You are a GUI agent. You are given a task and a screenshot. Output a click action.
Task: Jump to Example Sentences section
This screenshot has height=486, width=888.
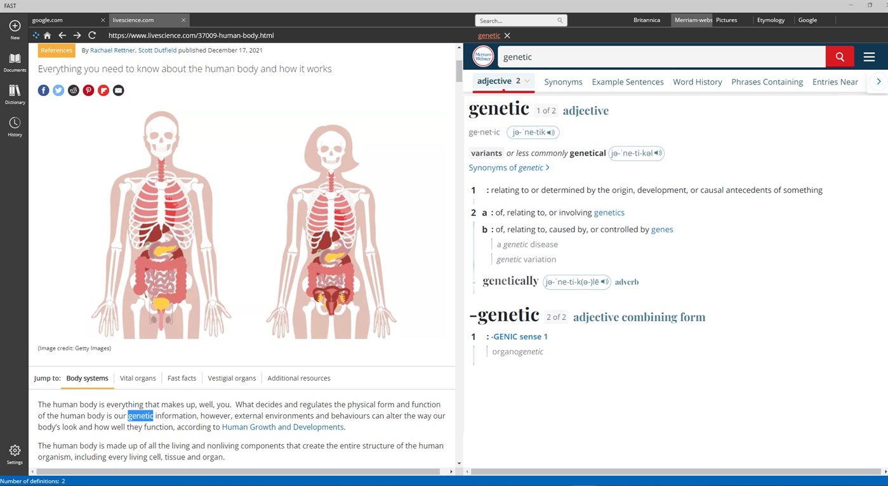click(628, 82)
